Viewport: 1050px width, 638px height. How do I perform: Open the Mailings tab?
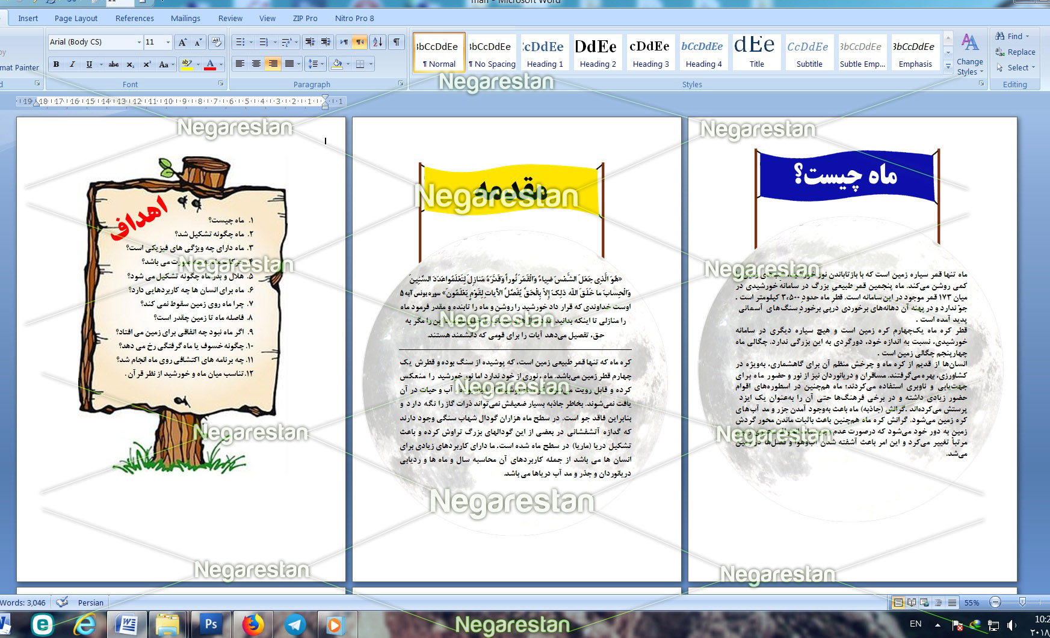click(x=185, y=18)
